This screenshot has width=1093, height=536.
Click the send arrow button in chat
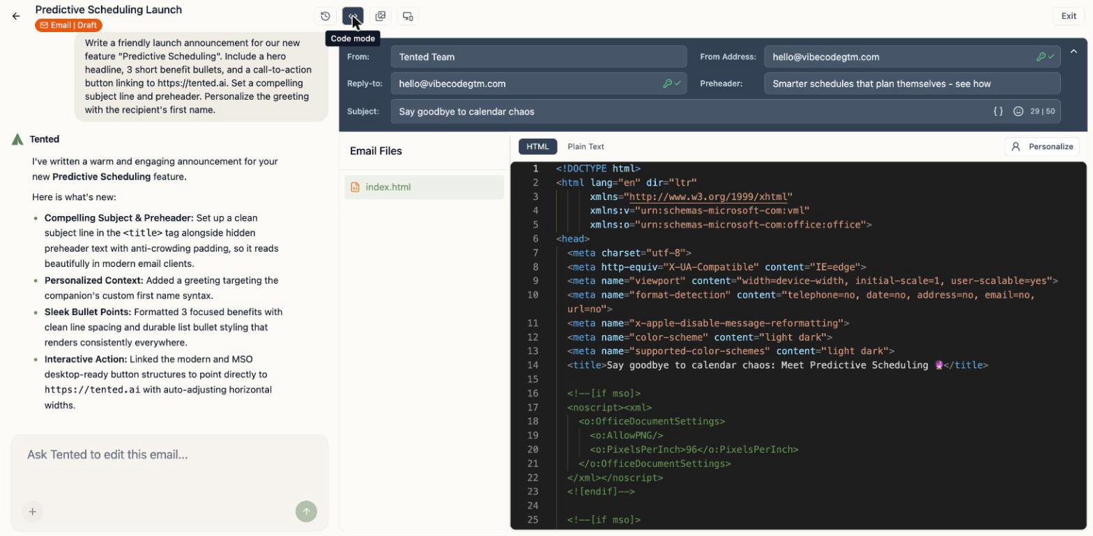coord(306,512)
